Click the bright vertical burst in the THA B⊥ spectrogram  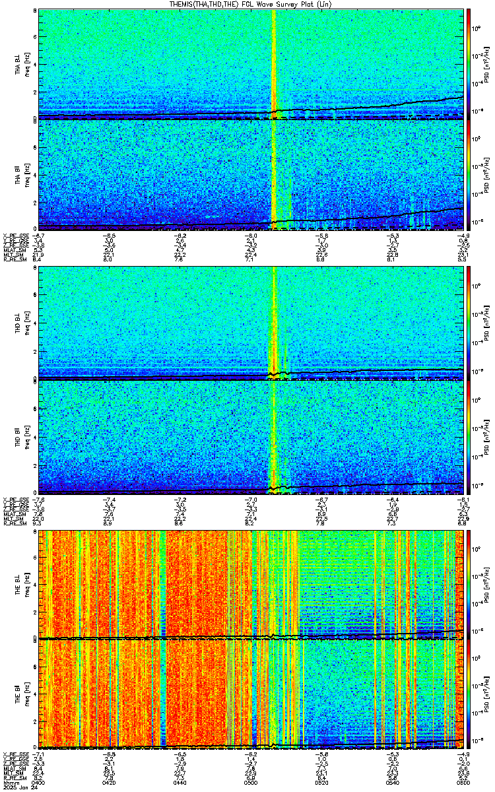tap(273, 63)
